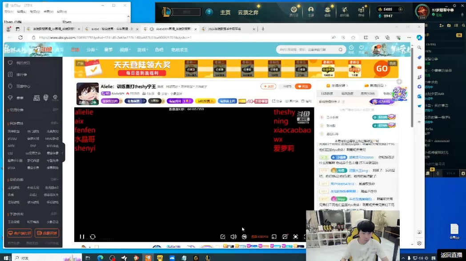Open the browser split screen icon
This screenshot has height=261, width=466.
tap(366, 38)
